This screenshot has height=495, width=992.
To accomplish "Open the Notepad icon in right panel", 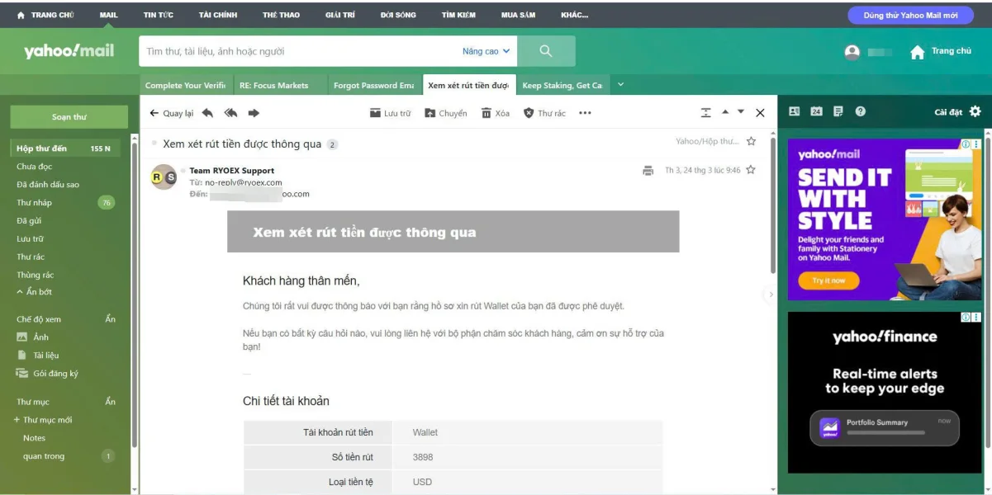I will tap(838, 111).
